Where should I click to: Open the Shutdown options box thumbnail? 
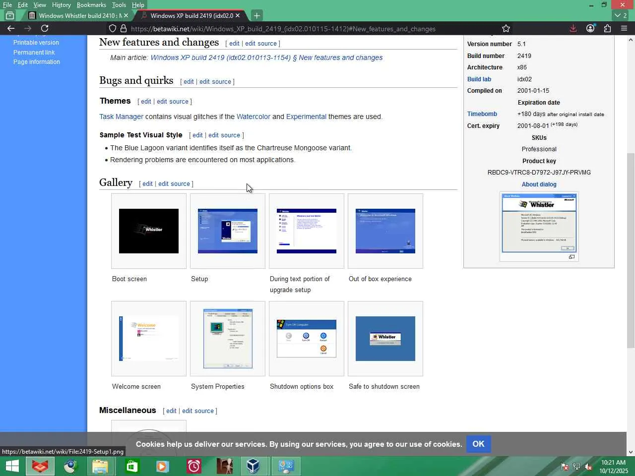tap(307, 339)
